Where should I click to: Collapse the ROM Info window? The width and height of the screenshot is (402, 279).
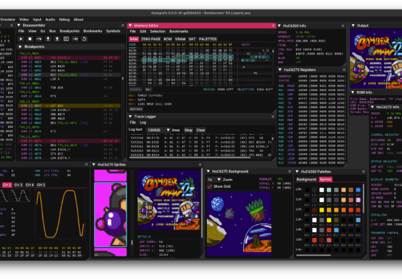click(353, 93)
